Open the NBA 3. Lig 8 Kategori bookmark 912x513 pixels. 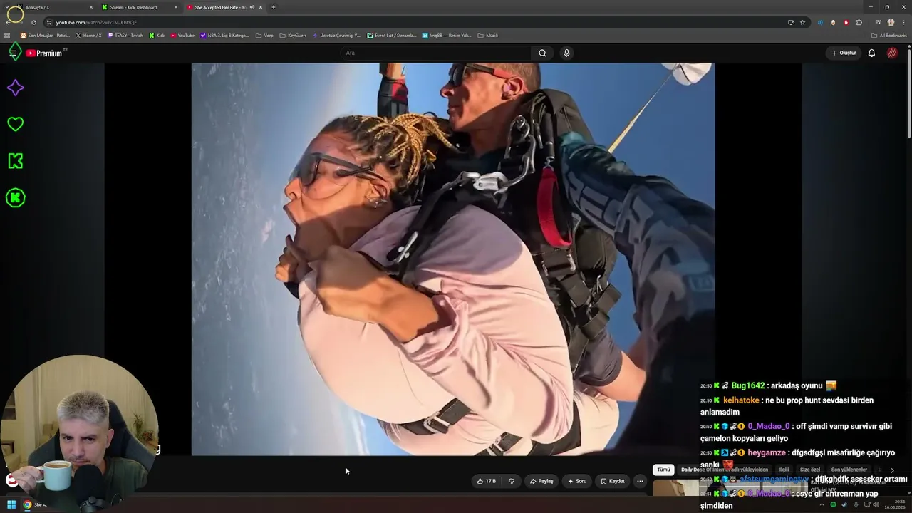pyautogui.click(x=225, y=36)
